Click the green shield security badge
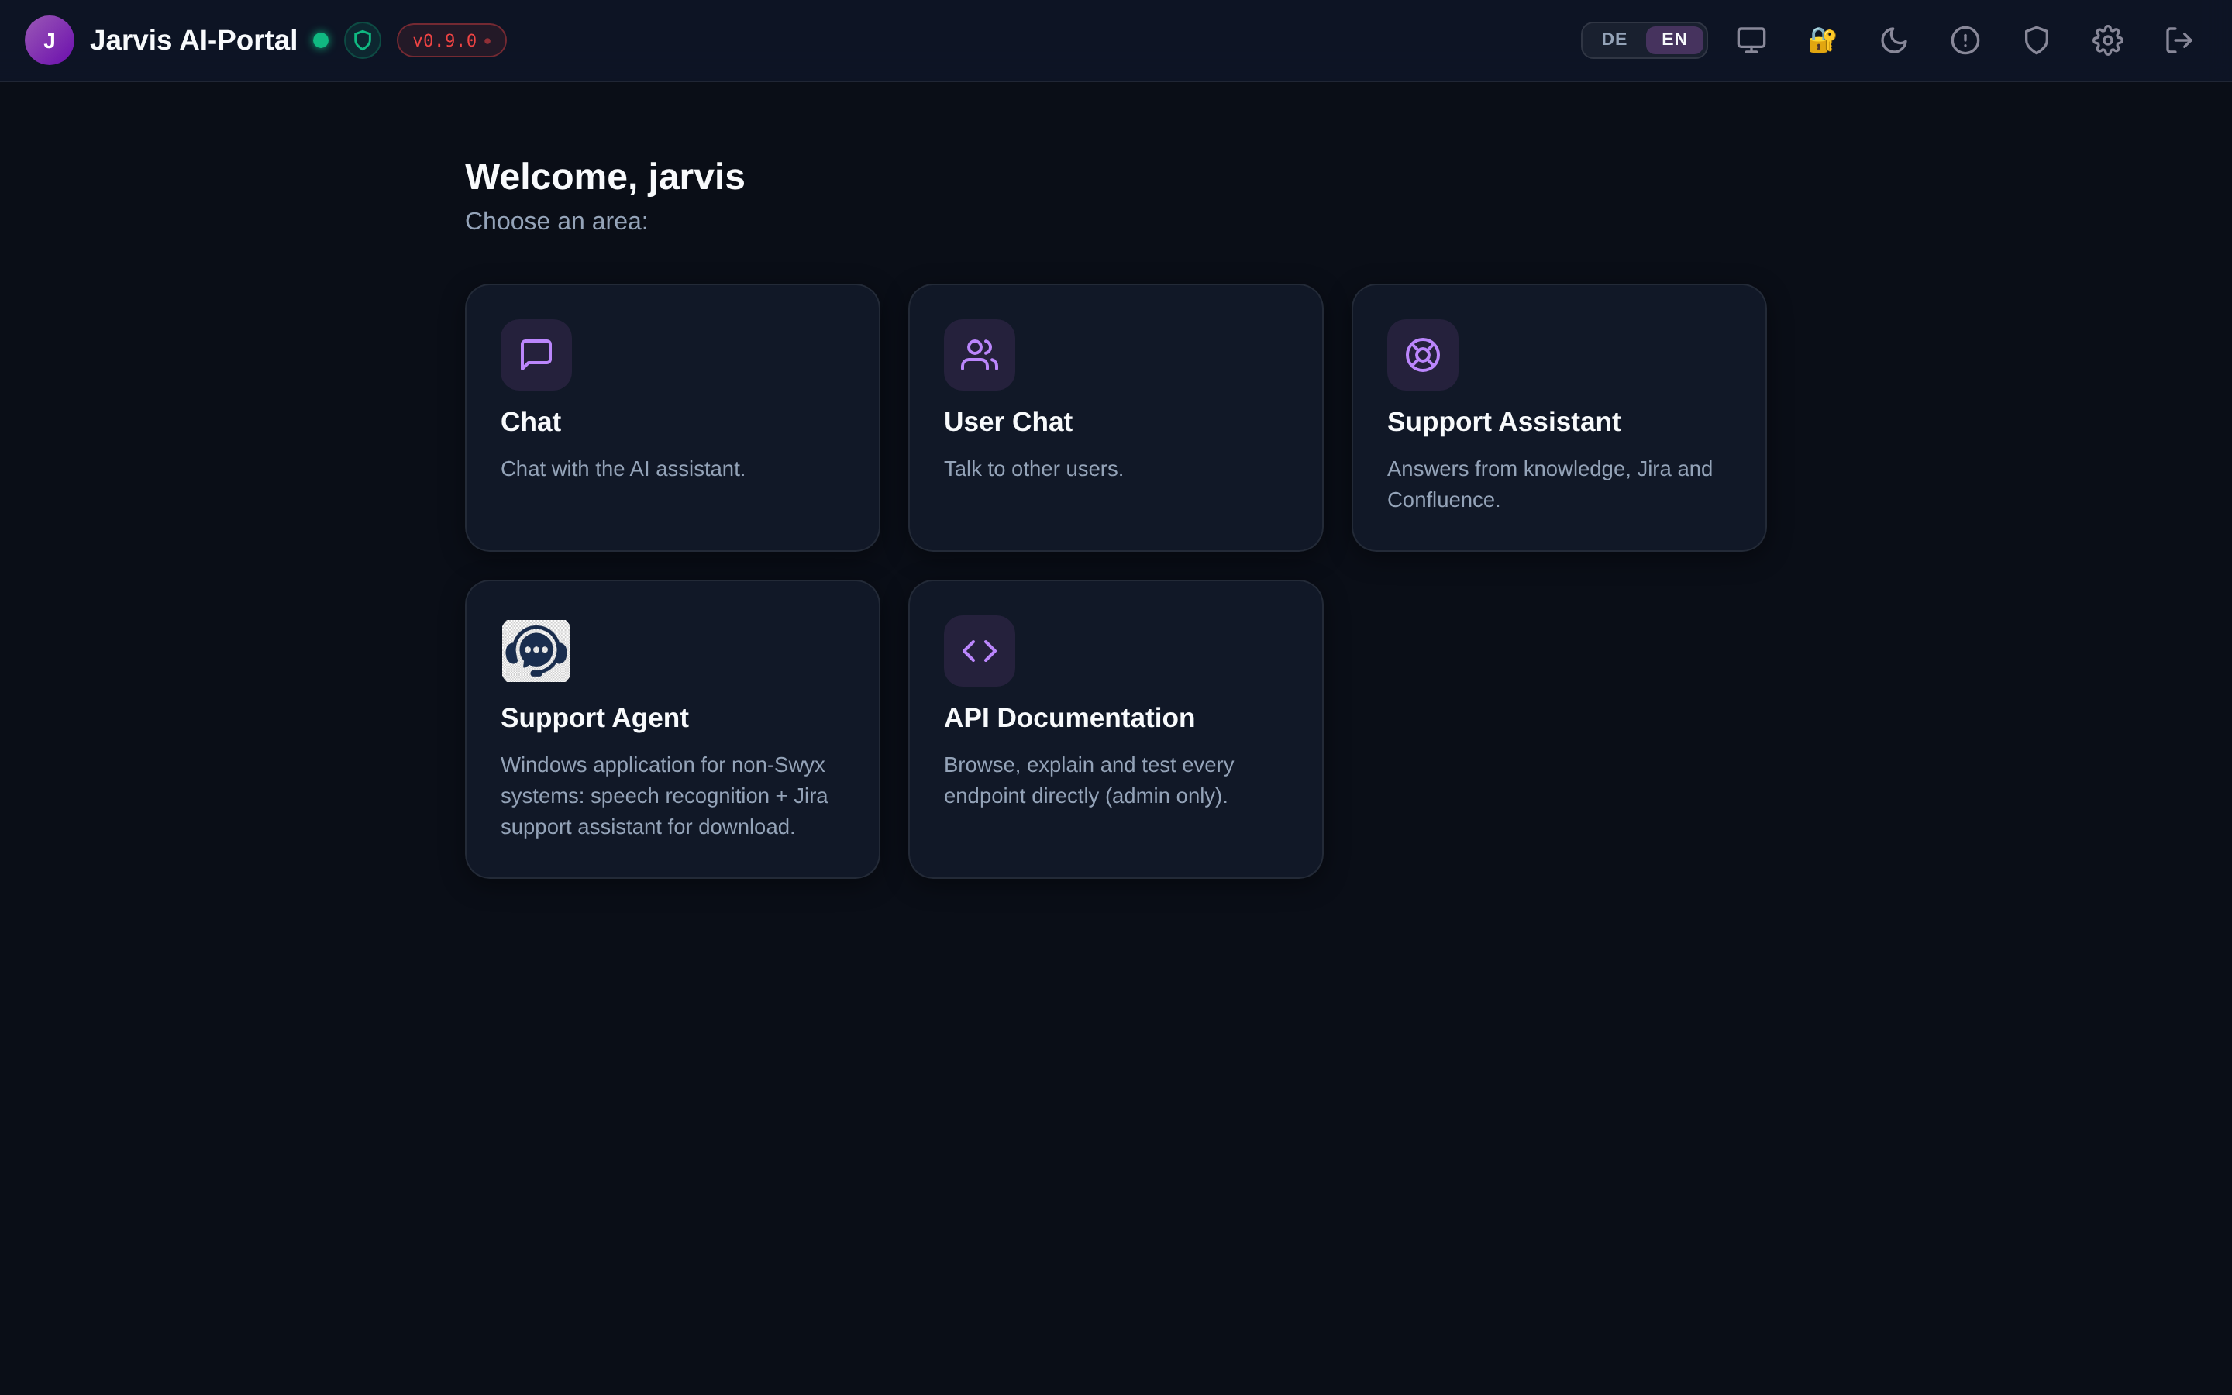Image resolution: width=2232 pixels, height=1395 pixels. 363,40
